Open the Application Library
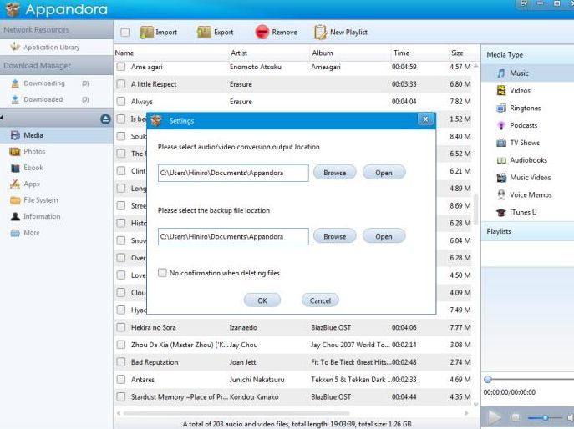574x429 pixels. click(x=51, y=48)
